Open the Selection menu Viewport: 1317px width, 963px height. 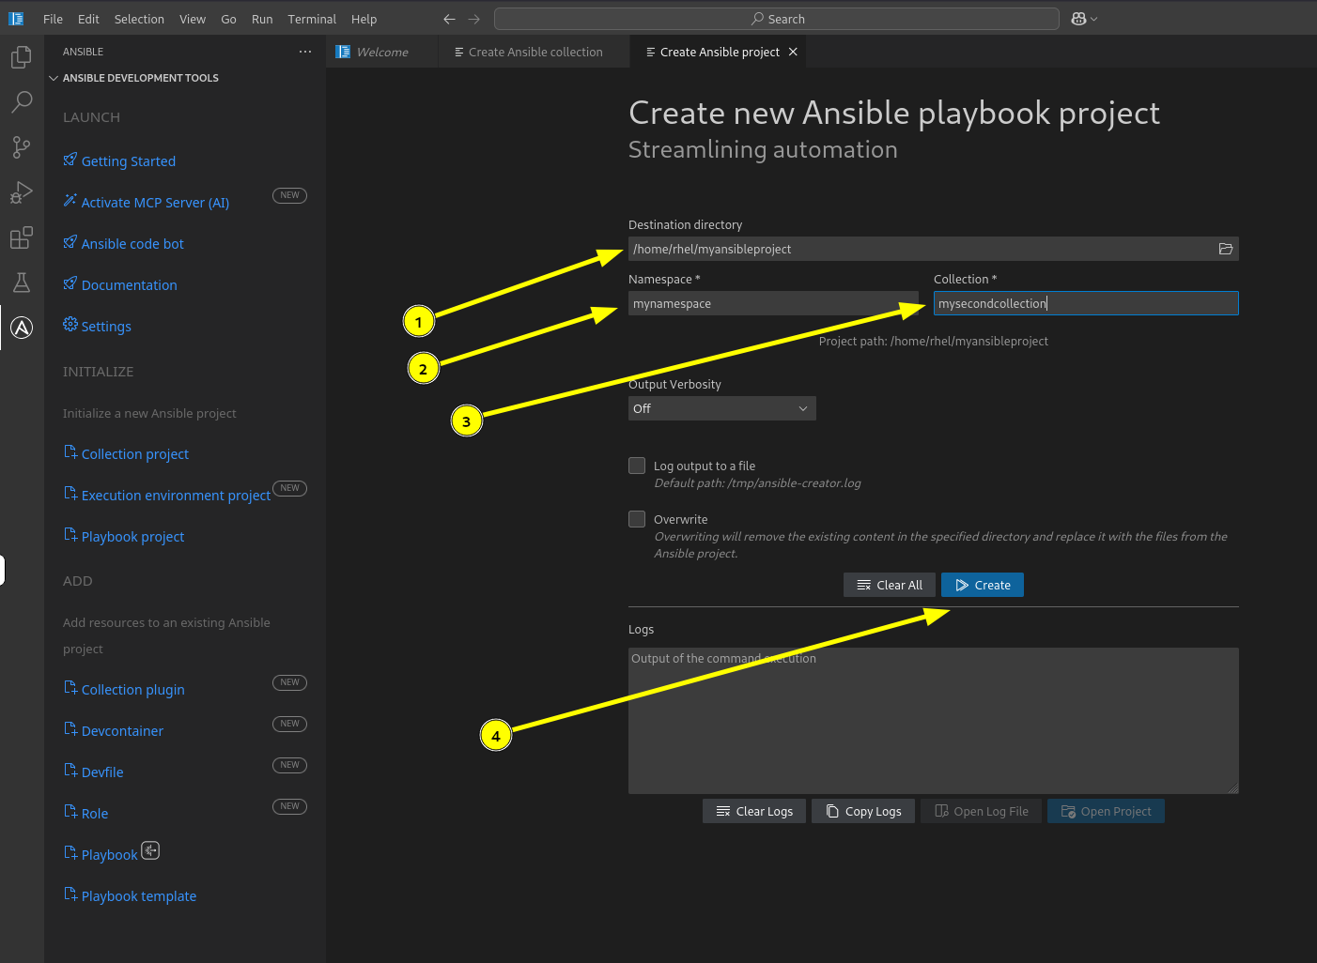click(x=139, y=19)
